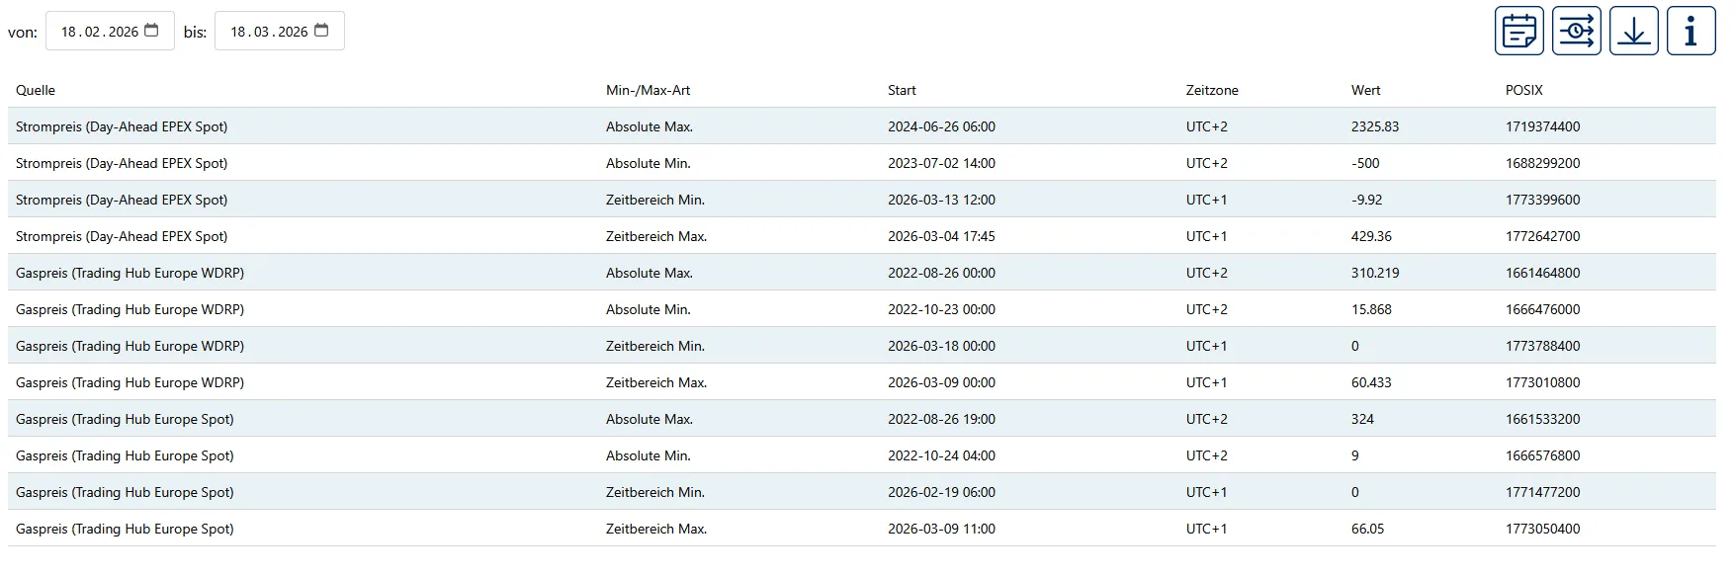The width and height of the screenshot is (1734, 576).
Task: Open calendar picker for the 'von' date
Action: pos(151,31)
